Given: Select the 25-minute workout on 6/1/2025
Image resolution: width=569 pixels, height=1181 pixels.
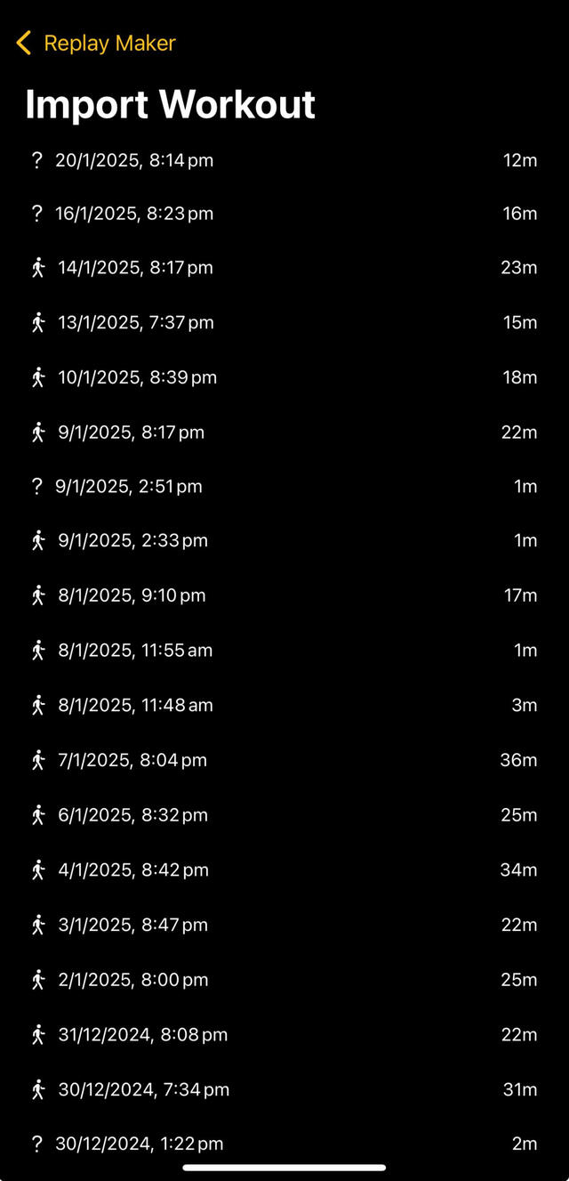Looking at the screenshot, I should pos(284,814).
